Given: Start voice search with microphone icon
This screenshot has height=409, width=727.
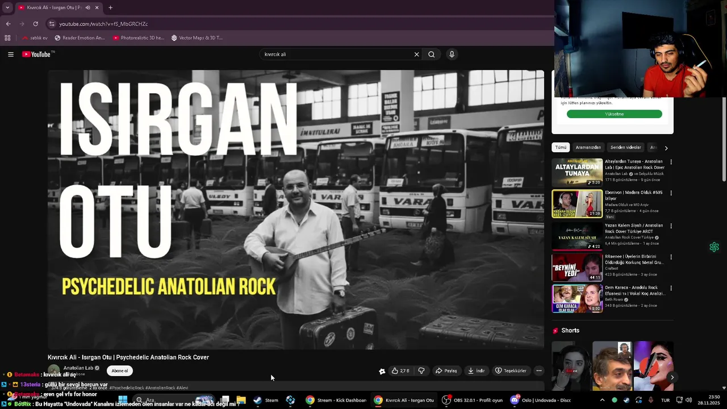Looking at the screenshot, I should coord(452,55).
